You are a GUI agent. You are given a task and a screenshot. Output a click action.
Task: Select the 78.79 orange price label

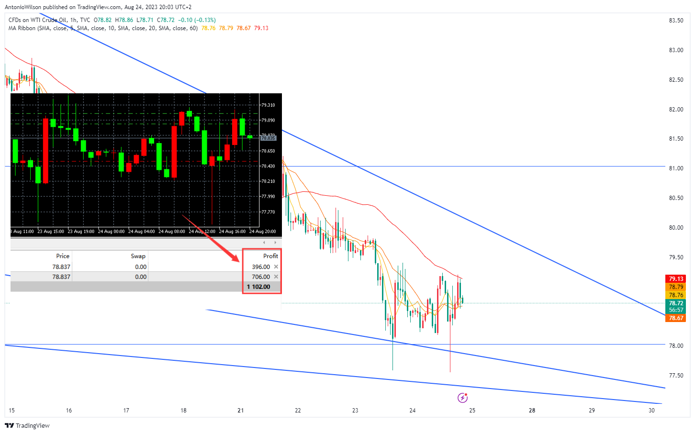point(676,287)
